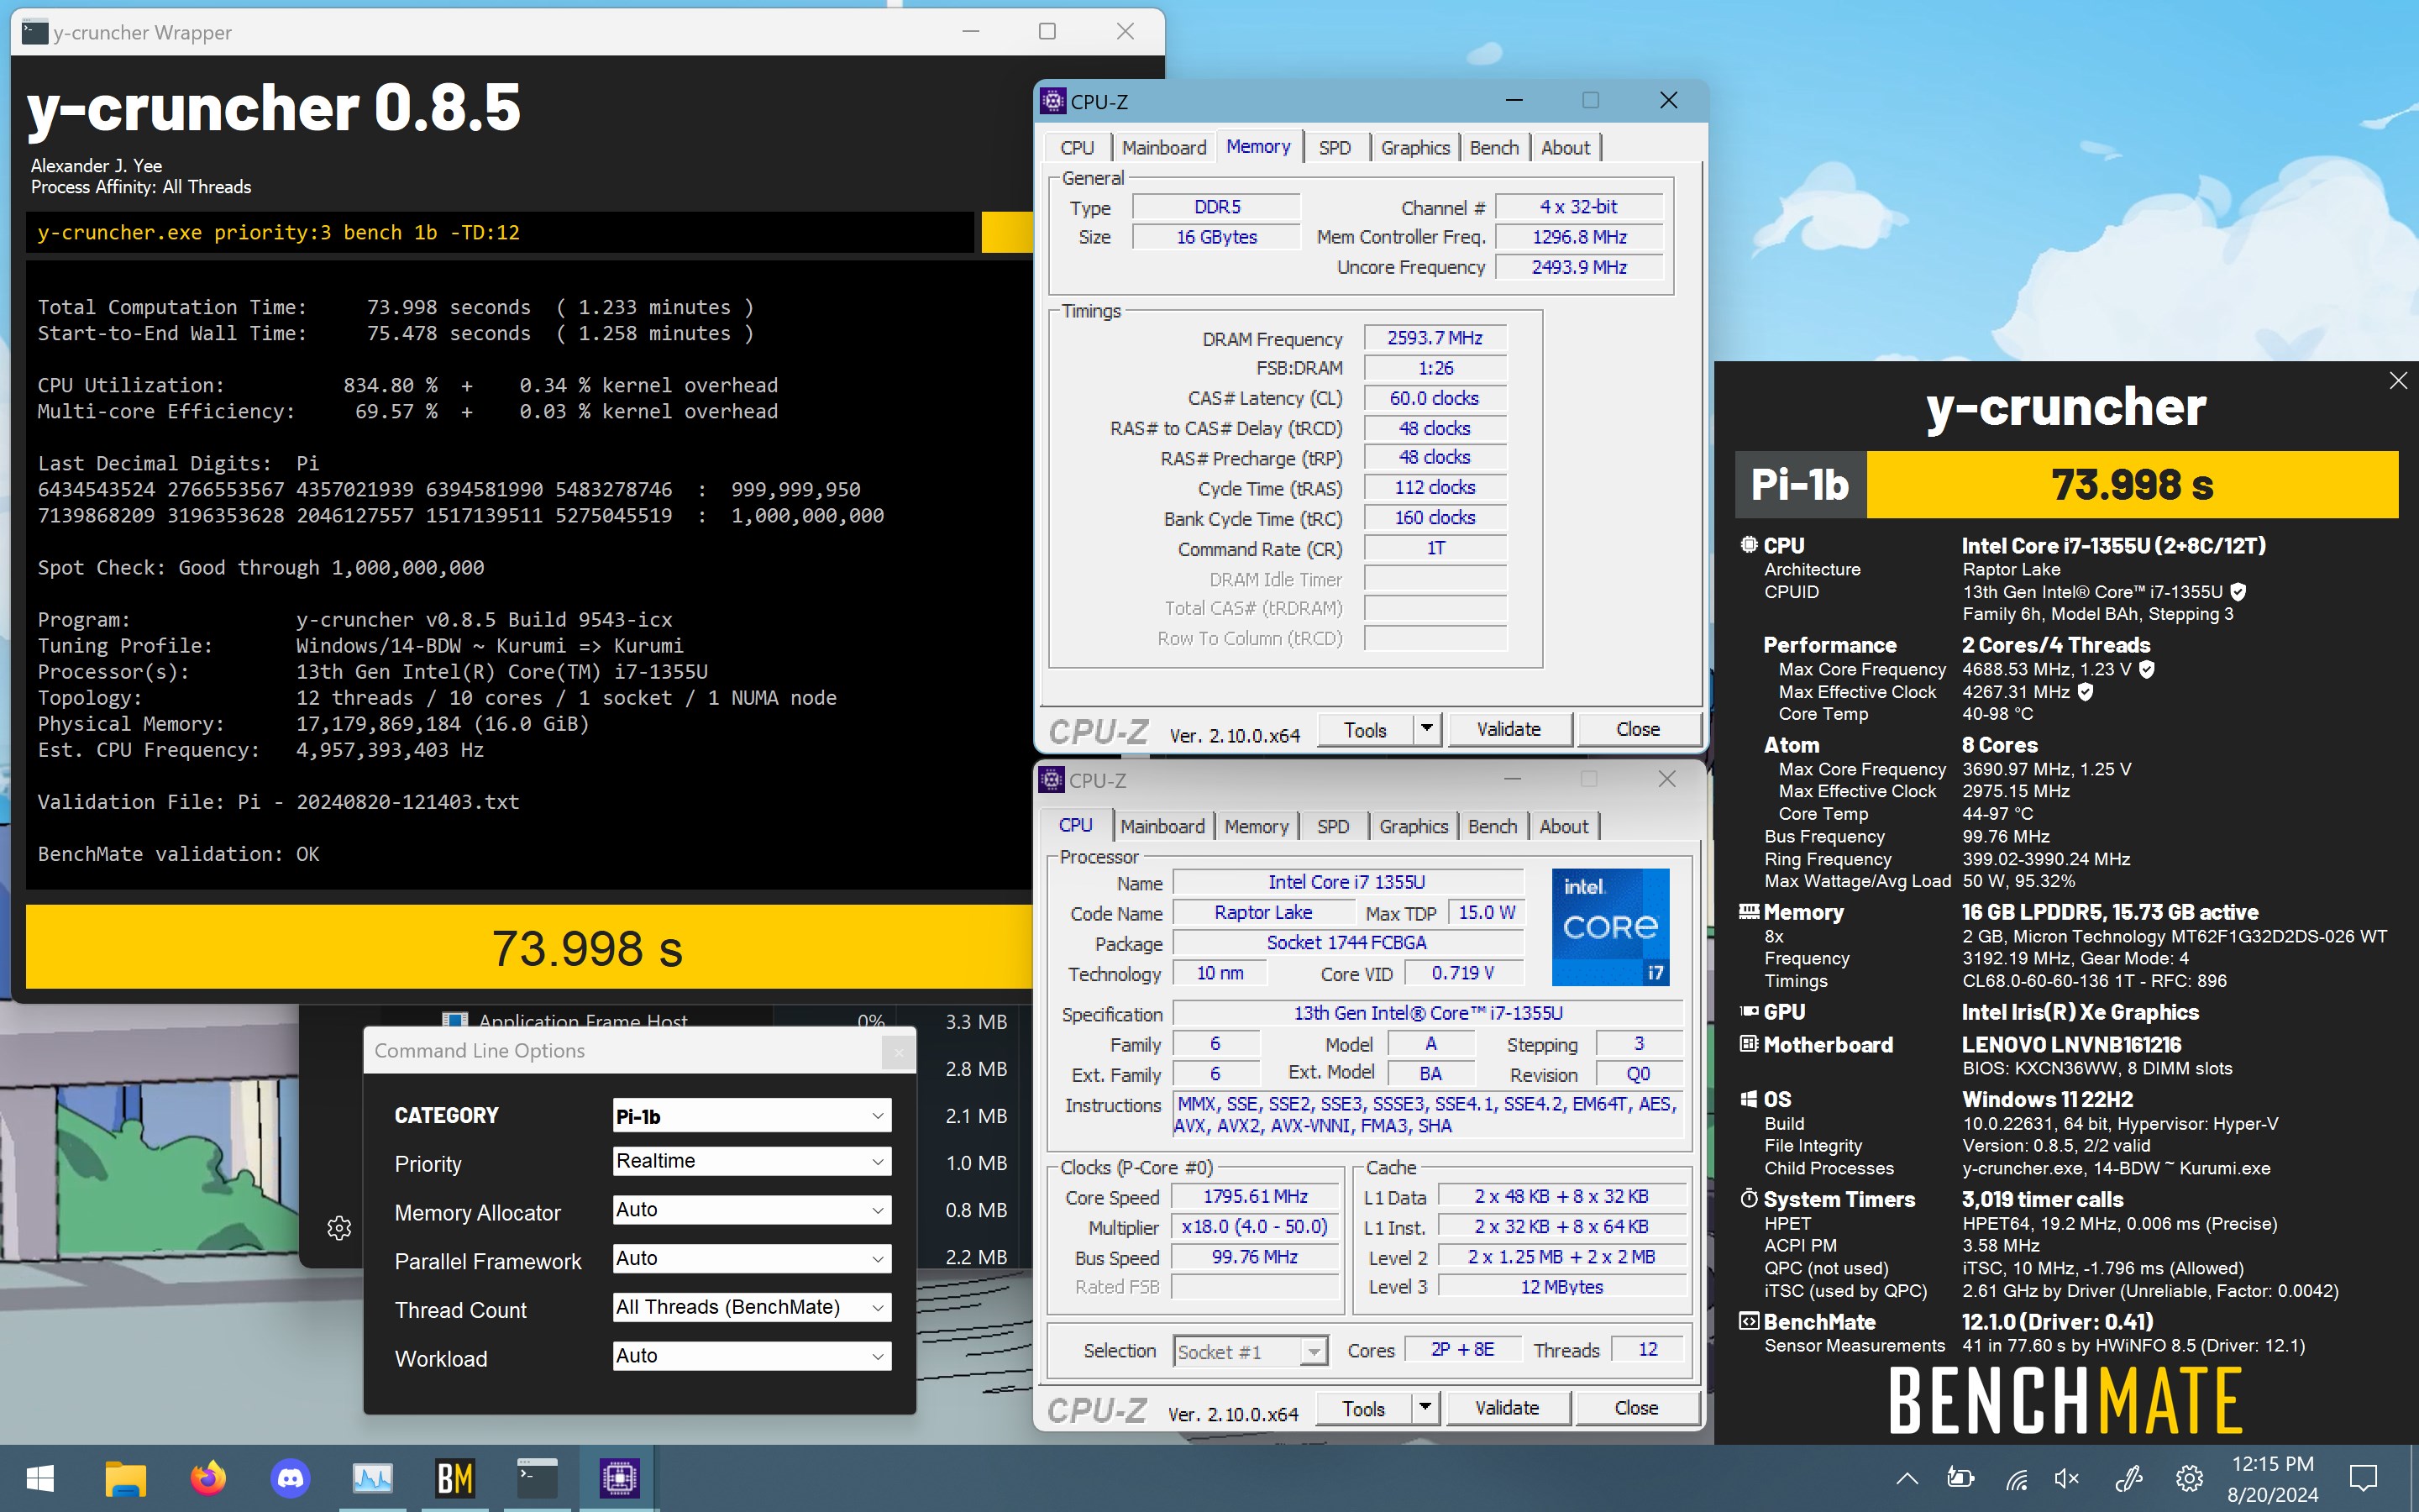Launch Firefox from the taskbar

pyautogui.click(x=208, y=1478)
